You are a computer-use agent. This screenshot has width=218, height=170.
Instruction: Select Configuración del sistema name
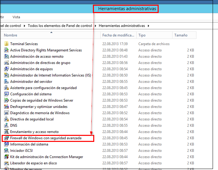(31, 94)
